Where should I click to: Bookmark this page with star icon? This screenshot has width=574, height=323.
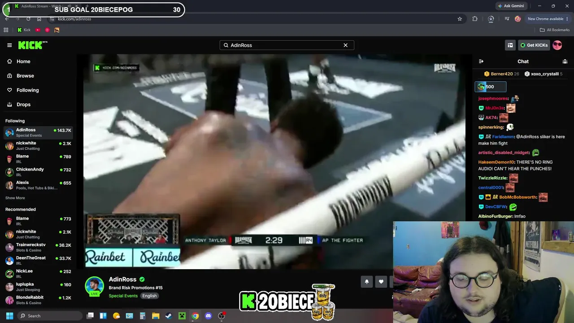tap(460, 19)
